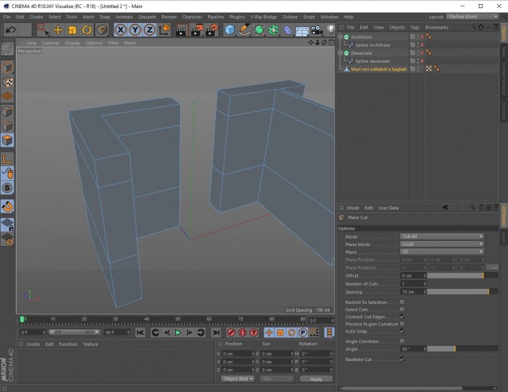Click the Undo arrow icon
The width and height of the screenshot is (508, 392).
(x=10, y=30)
